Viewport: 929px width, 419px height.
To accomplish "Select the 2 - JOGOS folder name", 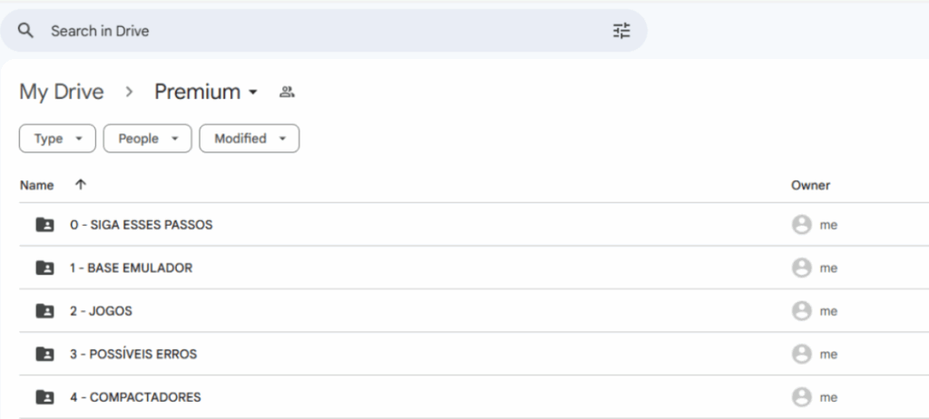I will (102, 311).
